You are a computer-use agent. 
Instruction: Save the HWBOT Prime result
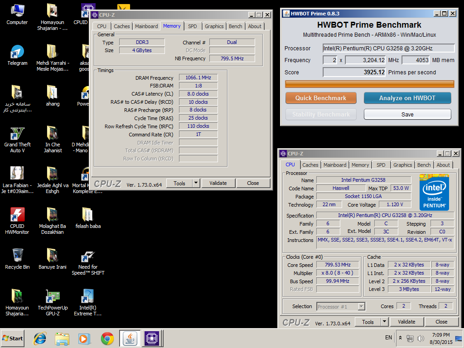click(x=407, y=115)
